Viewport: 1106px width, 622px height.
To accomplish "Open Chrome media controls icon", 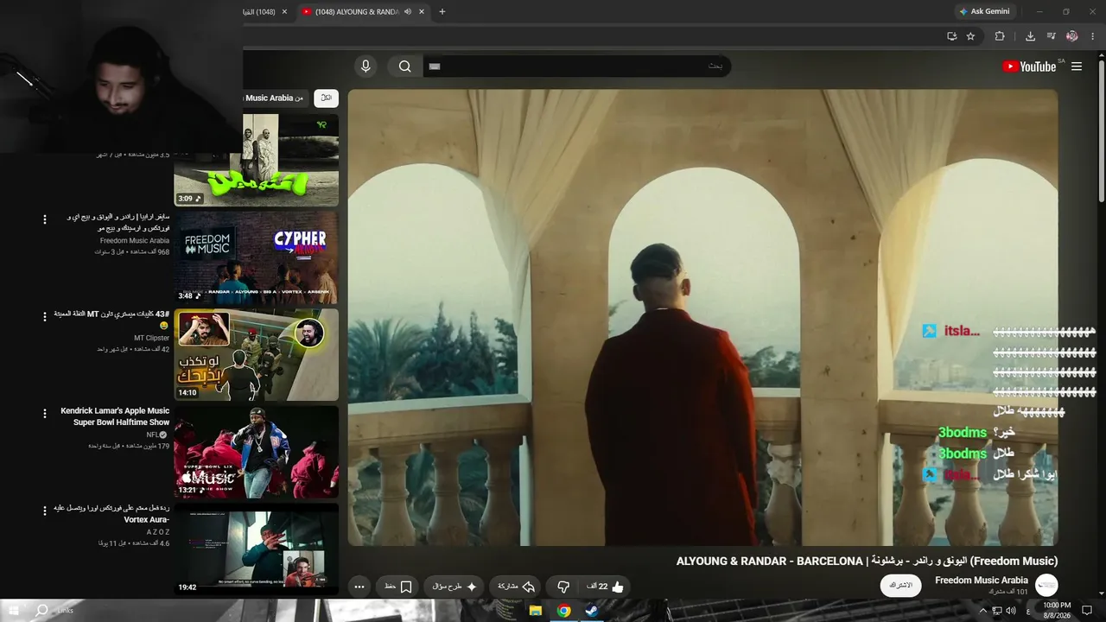I will click(x=1051, y=36).
